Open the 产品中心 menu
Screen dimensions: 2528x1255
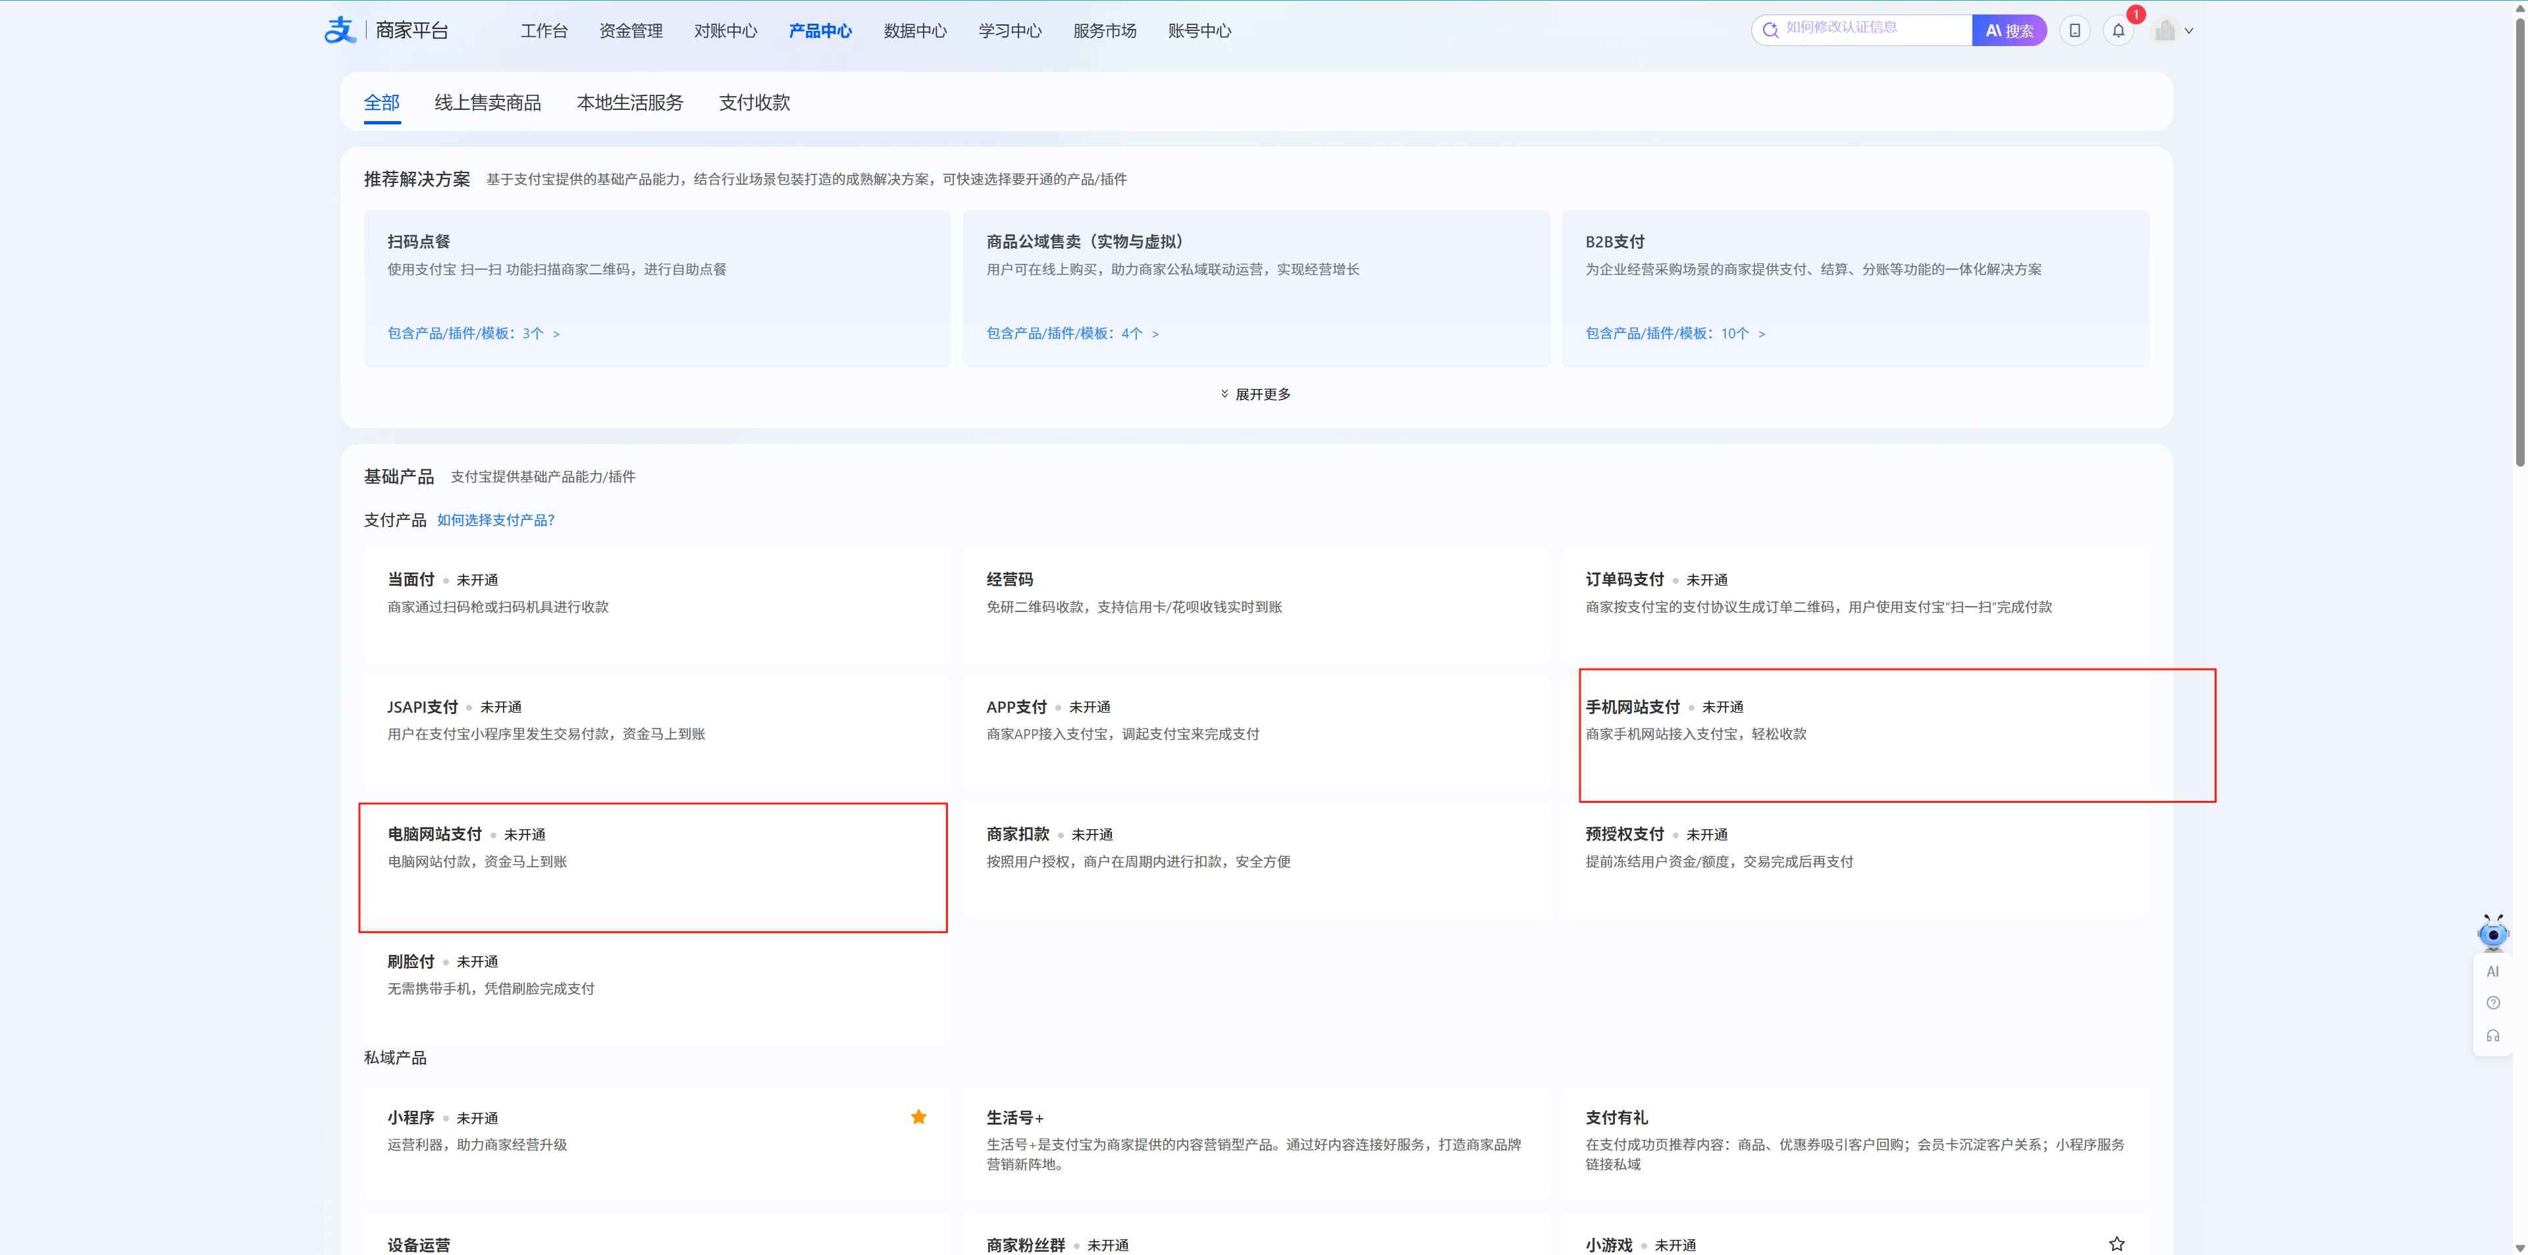click(x=820, y=30)
